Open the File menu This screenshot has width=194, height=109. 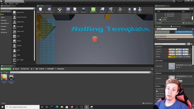coord(2,4)
